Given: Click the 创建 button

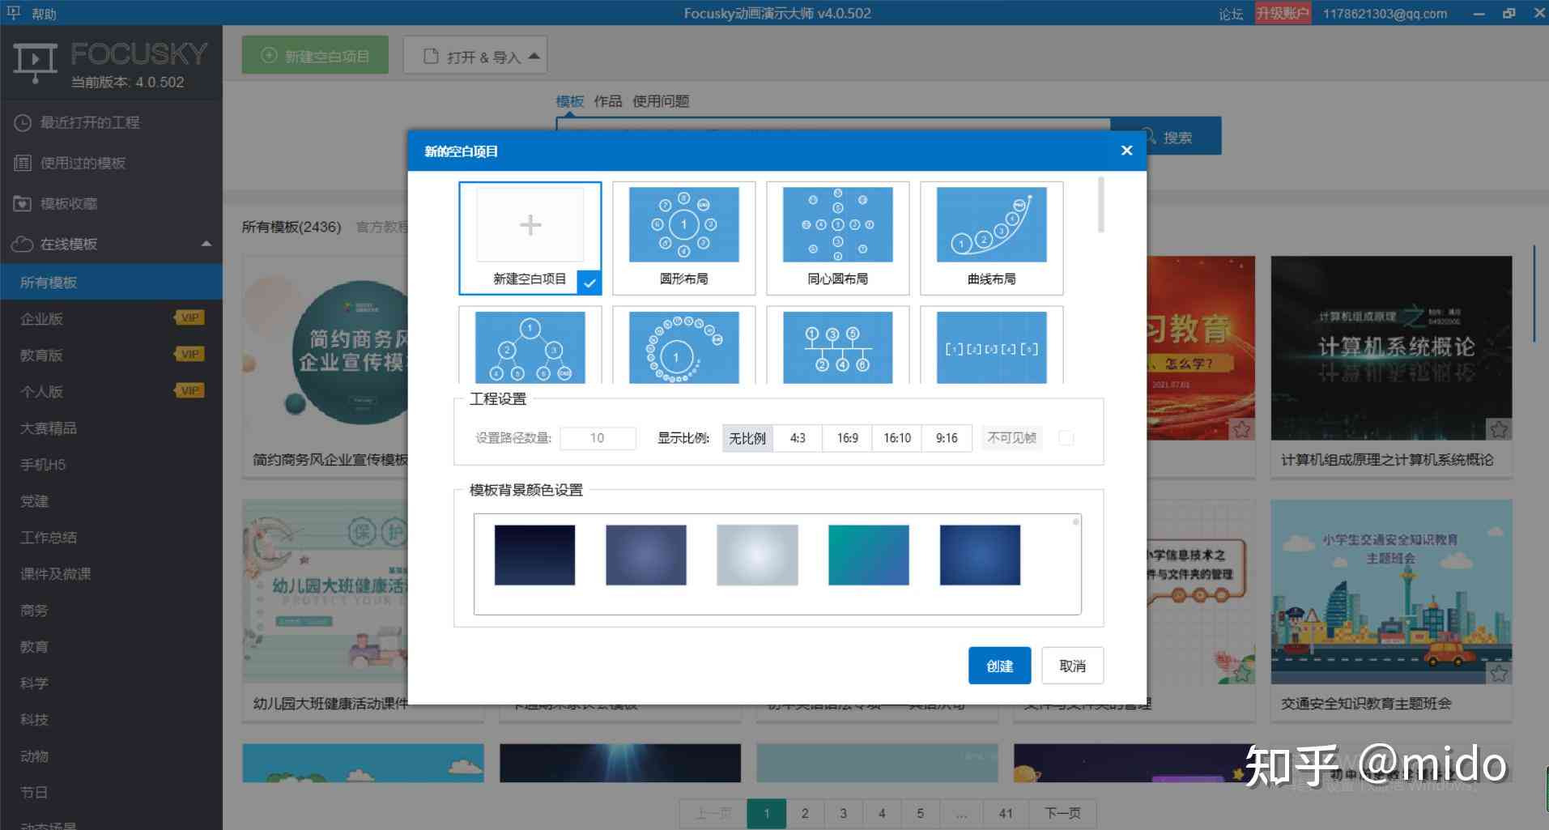Looking at the screenshot, I should click(999, 666).
